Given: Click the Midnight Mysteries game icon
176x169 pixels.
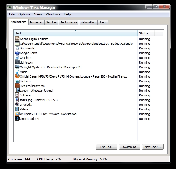Looking at the screenshot, I should click(x=17, y=67).
